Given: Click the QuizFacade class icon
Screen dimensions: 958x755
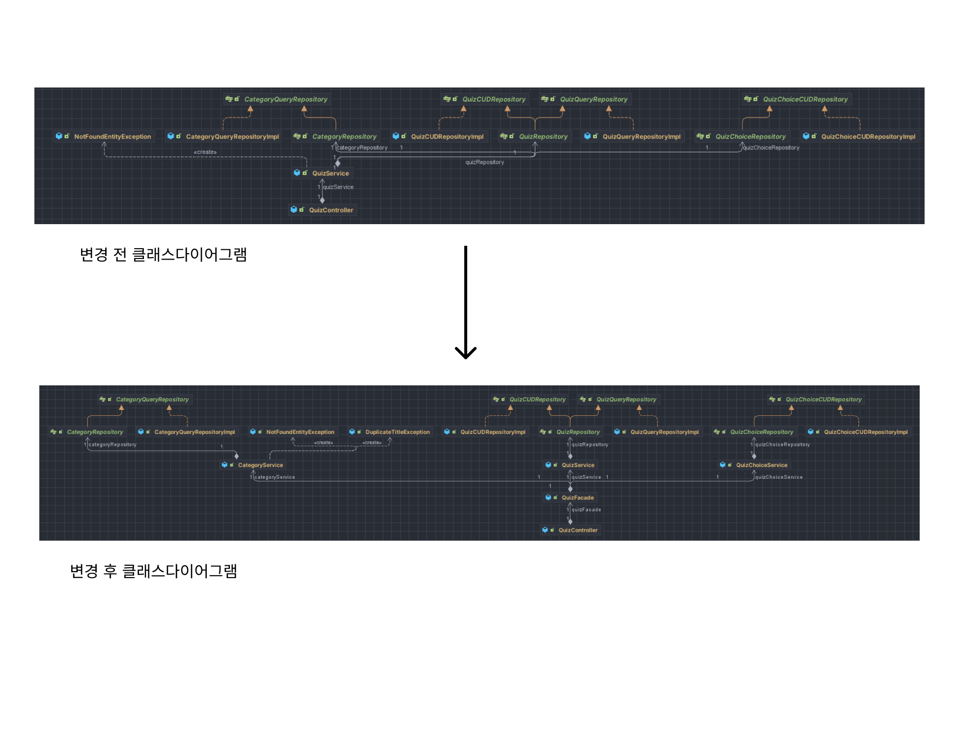Looking at the screenshot, I should tap(548, 497).
